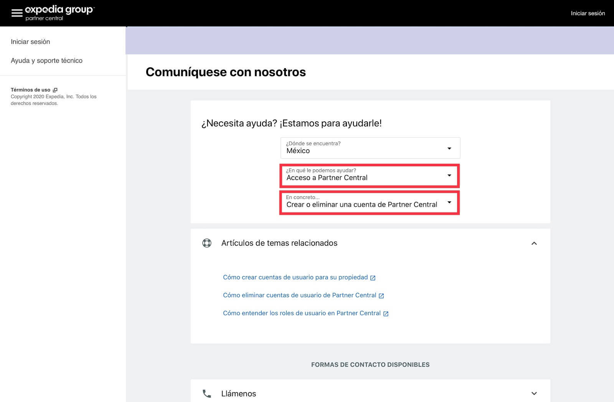Collapse the Artículos de temas relacionados section

(x=534, y=243)
